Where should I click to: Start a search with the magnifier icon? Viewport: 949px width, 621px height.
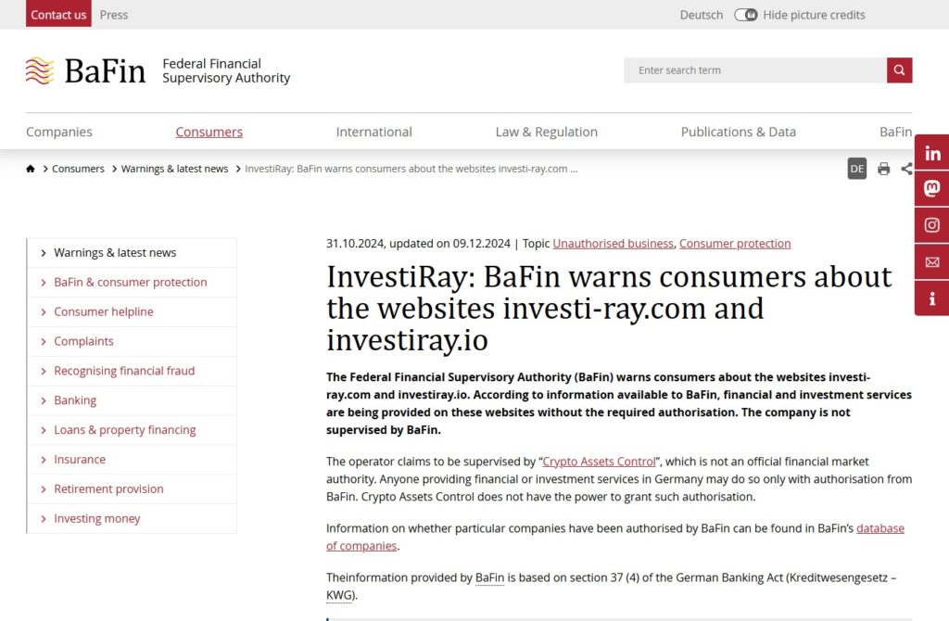899,70
